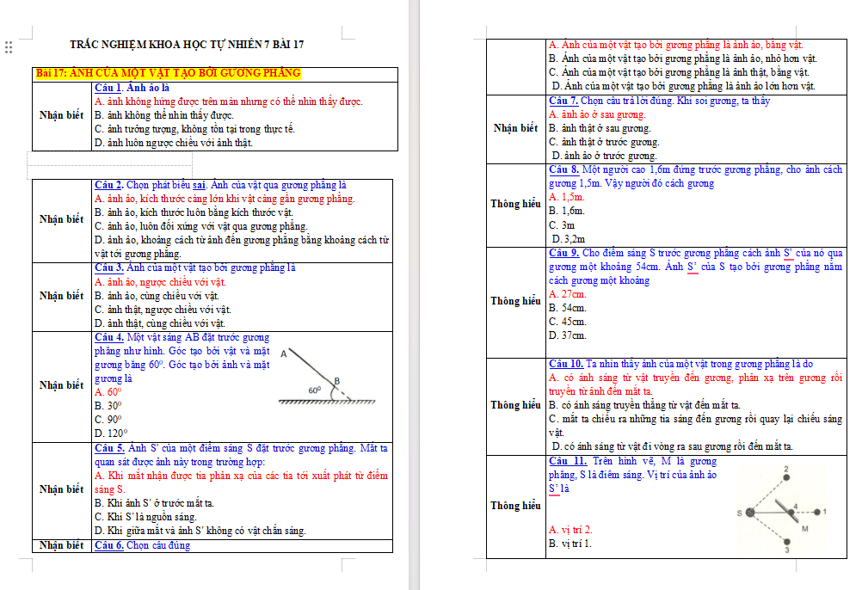Click answer 'B. 54cm.'
The image size is (862, 590).
coord(568,308)
